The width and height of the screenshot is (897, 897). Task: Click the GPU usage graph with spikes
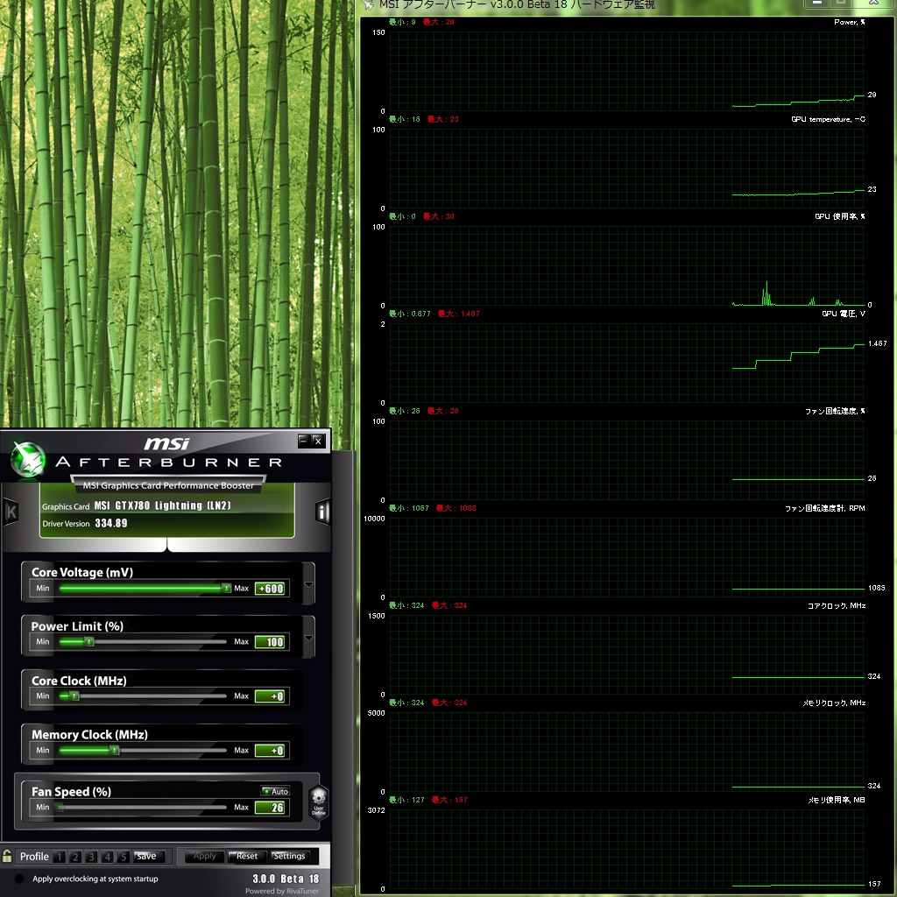[626, 266]
